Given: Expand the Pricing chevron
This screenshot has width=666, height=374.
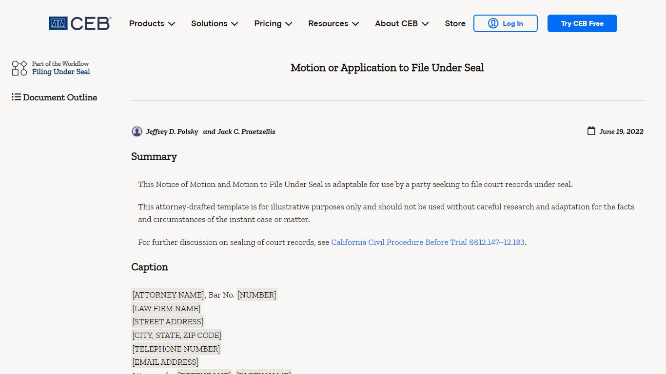Looking at the screenshot, I should coord(289,24).
